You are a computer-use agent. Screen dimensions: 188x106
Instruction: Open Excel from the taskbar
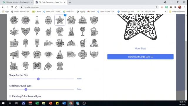point(37,103)
